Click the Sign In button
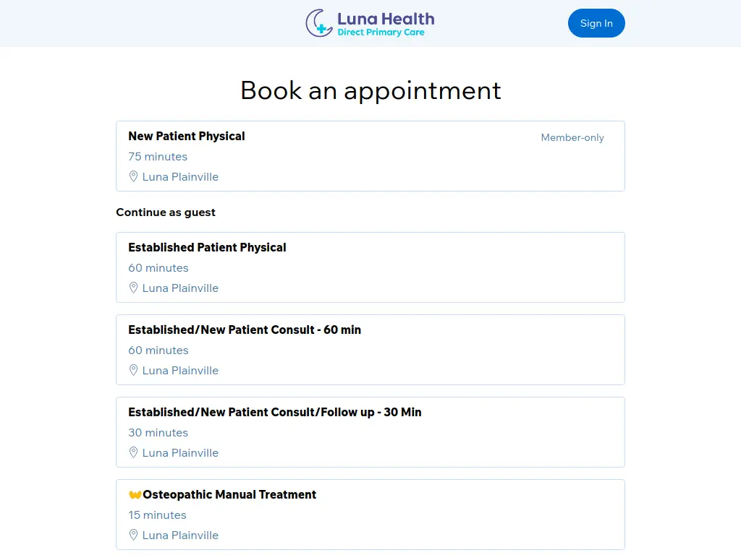Image resolution: width=741 pixels, height=555 pixels. pos(596,22)
